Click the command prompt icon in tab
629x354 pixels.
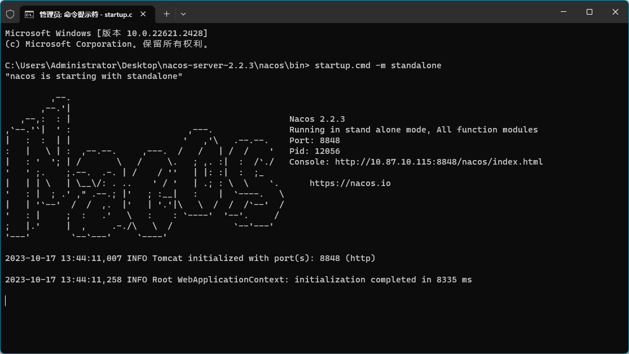click(x=29, y=14)
